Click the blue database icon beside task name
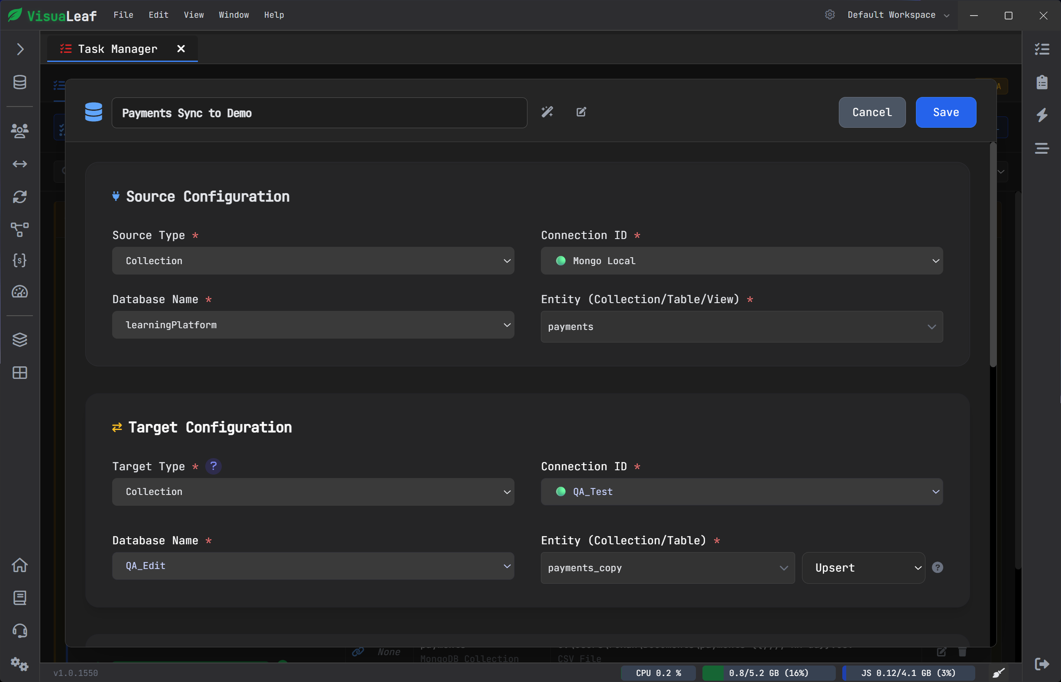The width and height of the screenshot is (1061, 682). [94, 112]
